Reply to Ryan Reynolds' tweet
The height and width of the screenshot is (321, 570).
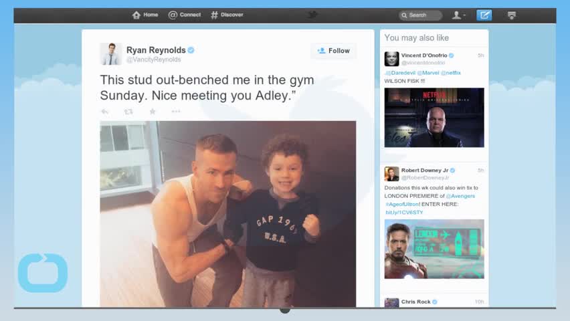(x=104, y=112)
